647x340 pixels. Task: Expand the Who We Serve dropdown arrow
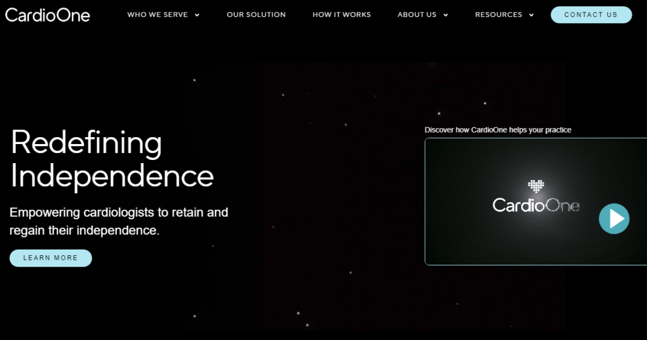pos(197,15)
